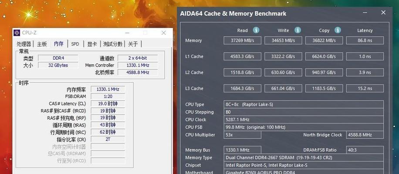
Task: Click the tRCD value 19 时钟
Action: point(108,111)
